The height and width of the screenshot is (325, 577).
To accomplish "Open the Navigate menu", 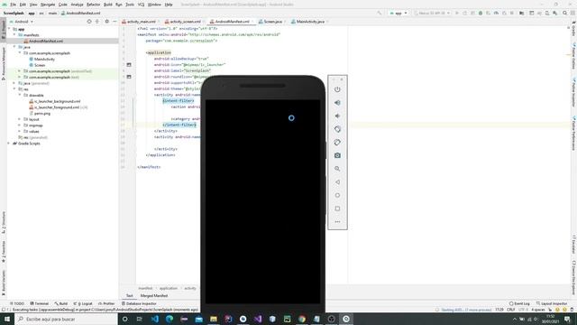I will (48, 5).
